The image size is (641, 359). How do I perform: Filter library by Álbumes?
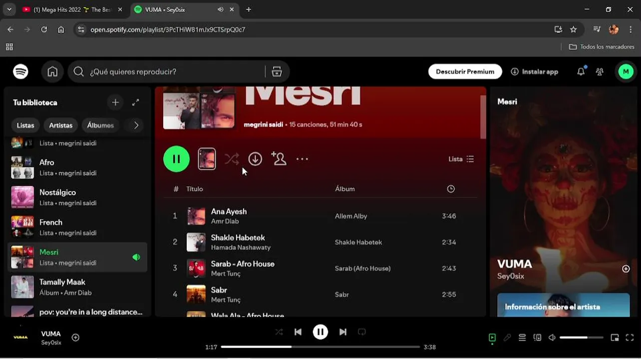pos(100,125)
